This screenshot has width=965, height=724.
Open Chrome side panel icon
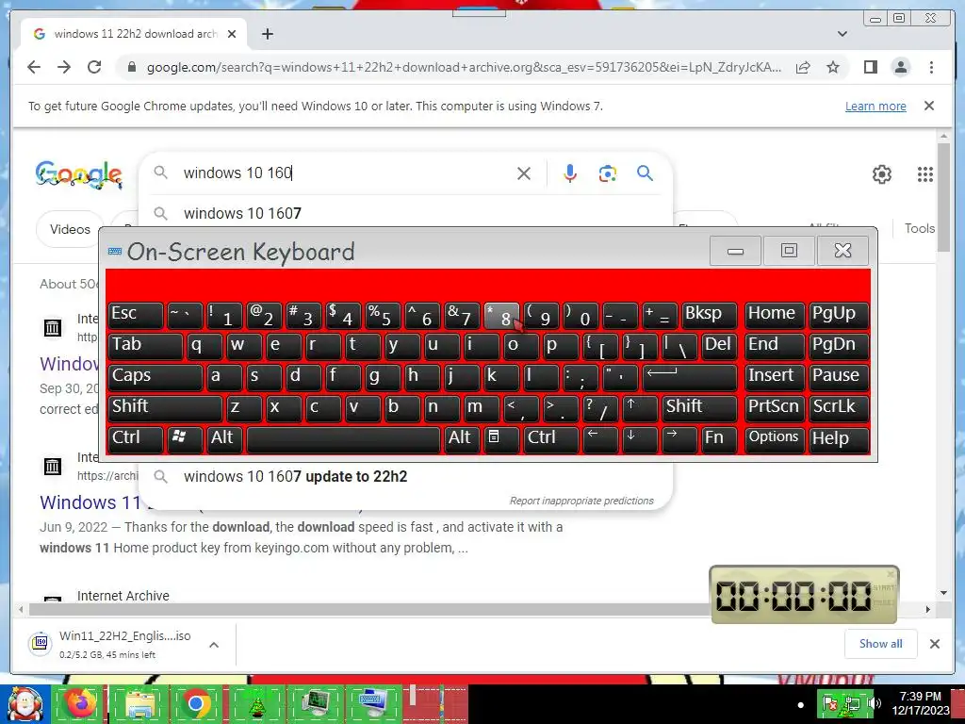tap(870, 67)
